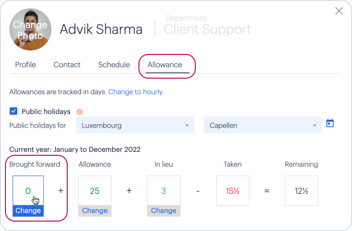Screen dimensions: 352x231
Task: Click Change Photo on the profile picture
Action: click(x=30, y=30)
